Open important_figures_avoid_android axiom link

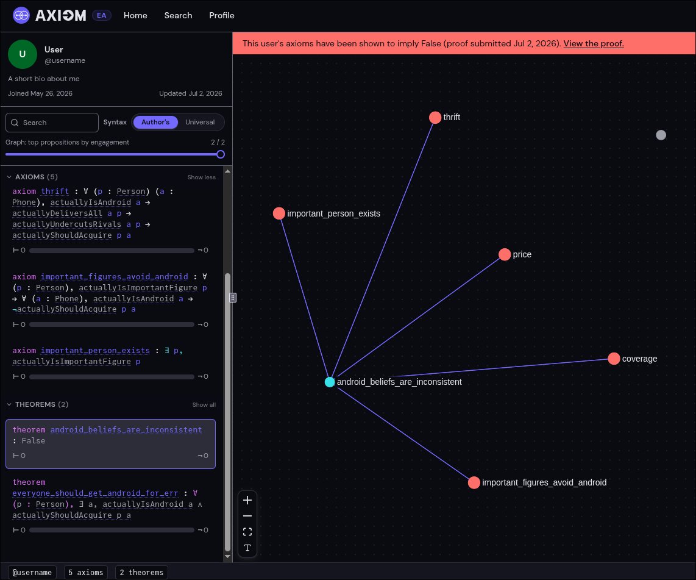114,277
